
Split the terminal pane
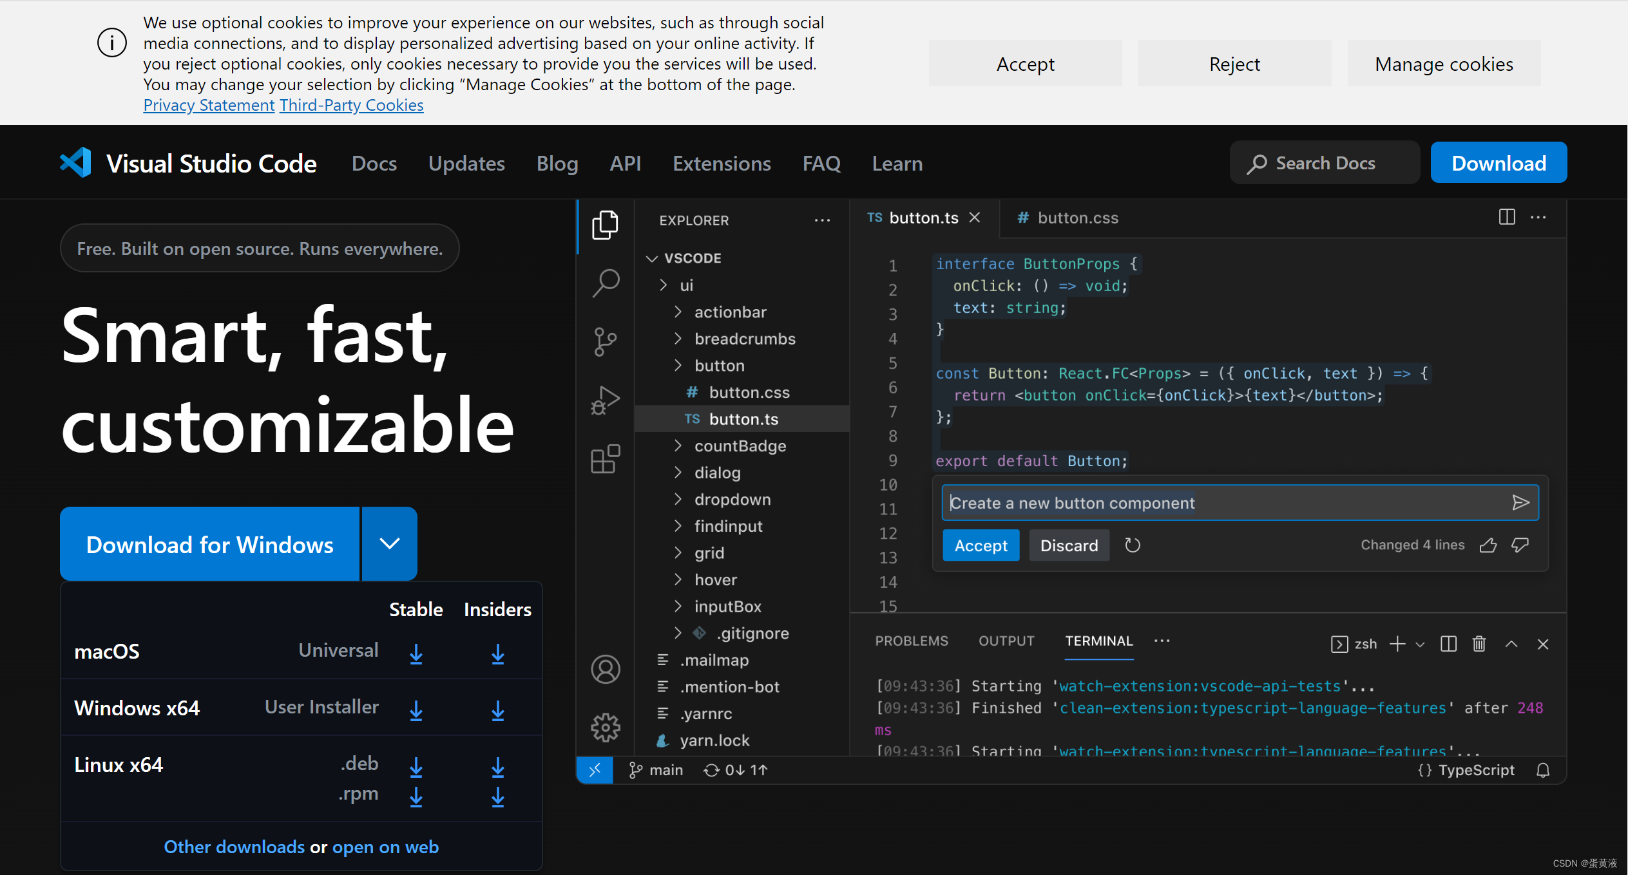[x=1448, y=643]
